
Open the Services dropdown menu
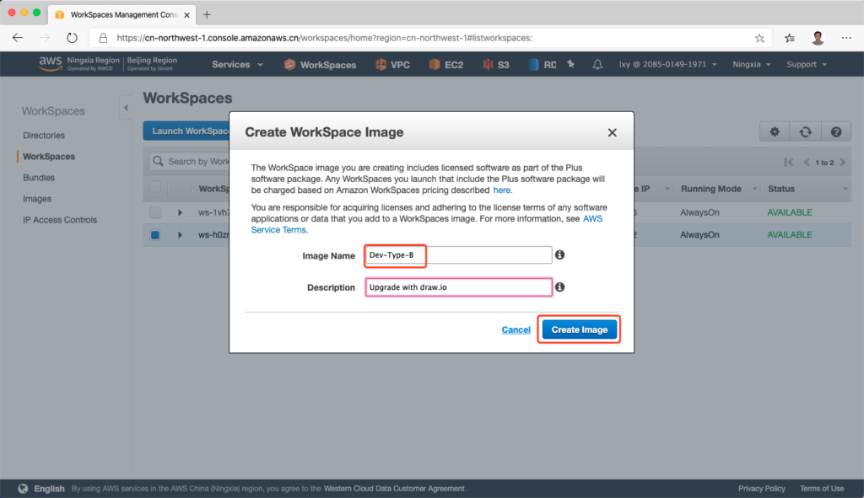[x=237, y=65]
